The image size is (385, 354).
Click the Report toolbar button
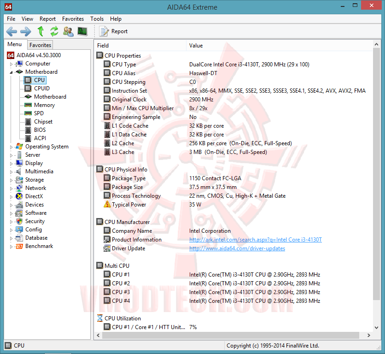click(x=113, y=31)
